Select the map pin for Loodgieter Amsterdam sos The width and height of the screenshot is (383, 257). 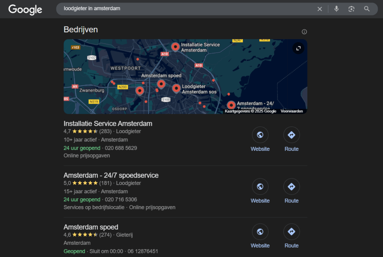[x=176, y=88]
